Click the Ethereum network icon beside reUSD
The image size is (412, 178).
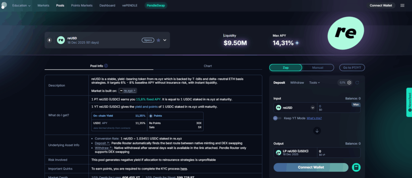(x=50, y=40)
